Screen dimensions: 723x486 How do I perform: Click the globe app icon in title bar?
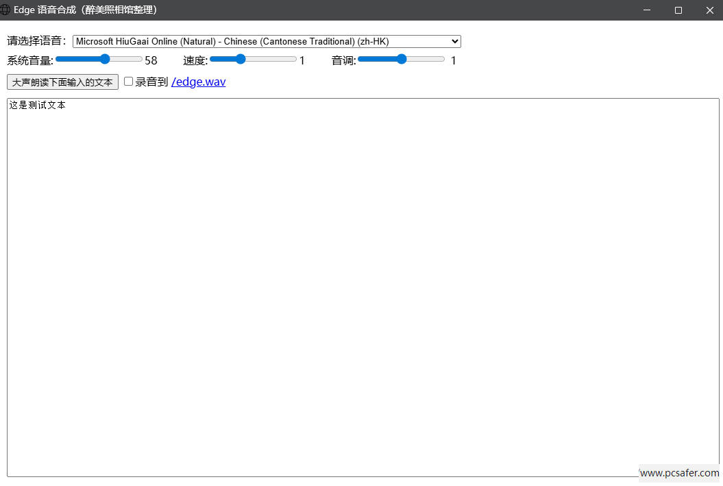click(x=5, y=10)
